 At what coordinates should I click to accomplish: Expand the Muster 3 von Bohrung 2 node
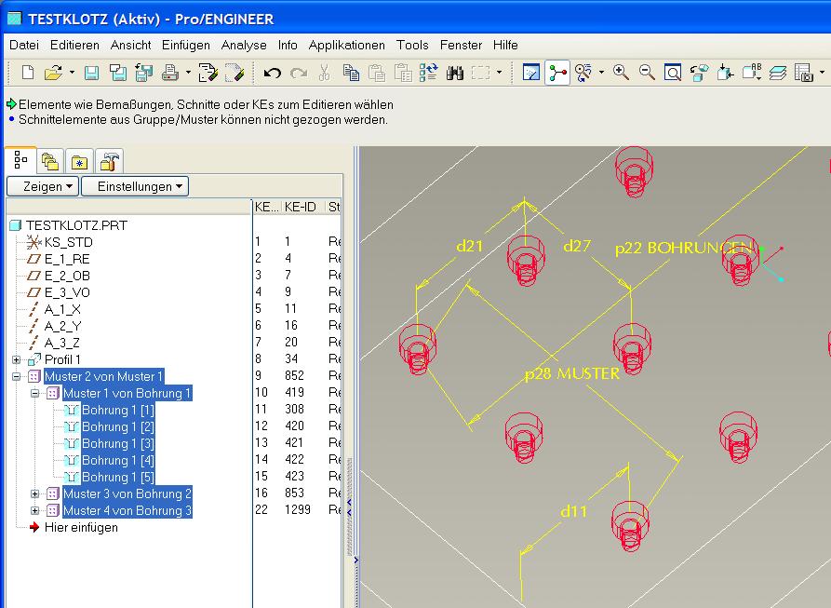35,494
